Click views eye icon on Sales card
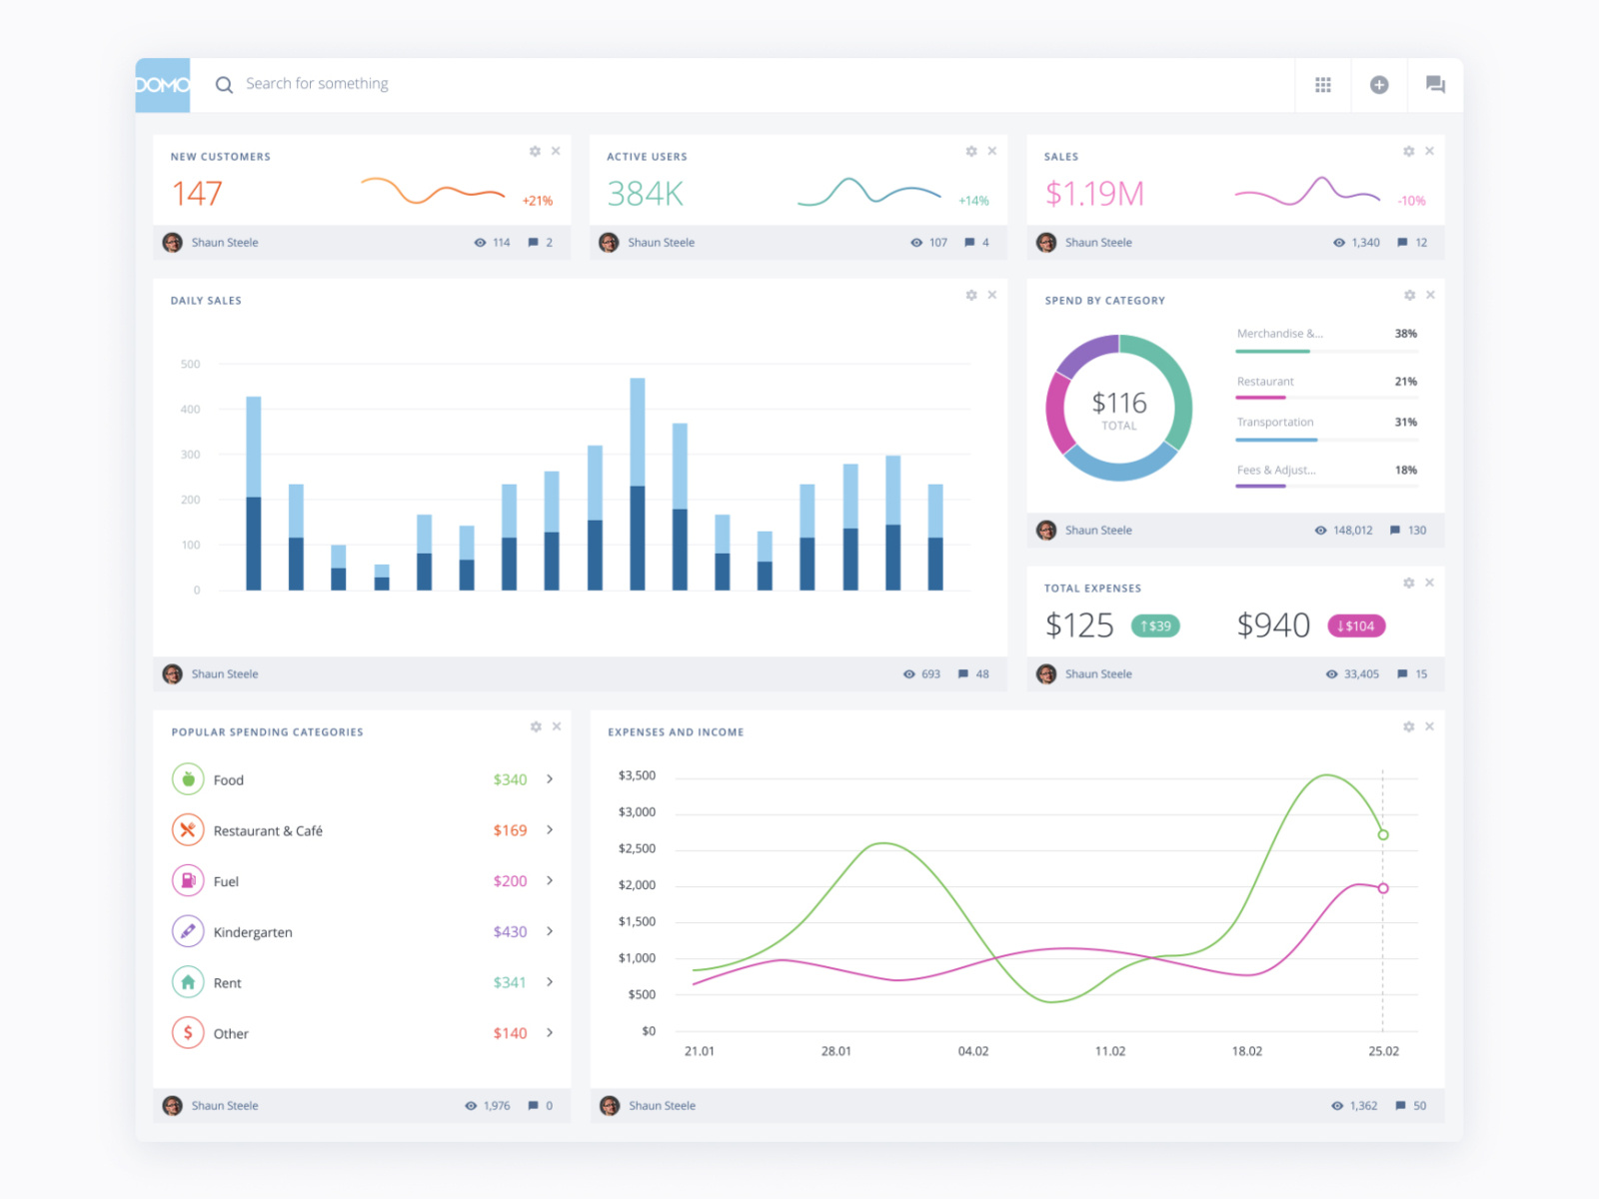Image resolution: width=1599 pixels, height=1199 pixels. pos(1339,243)
